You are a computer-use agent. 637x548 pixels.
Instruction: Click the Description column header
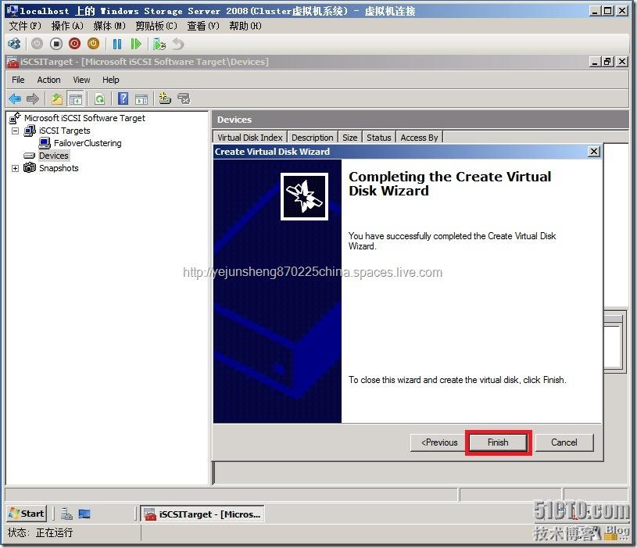tap(313, 138)
